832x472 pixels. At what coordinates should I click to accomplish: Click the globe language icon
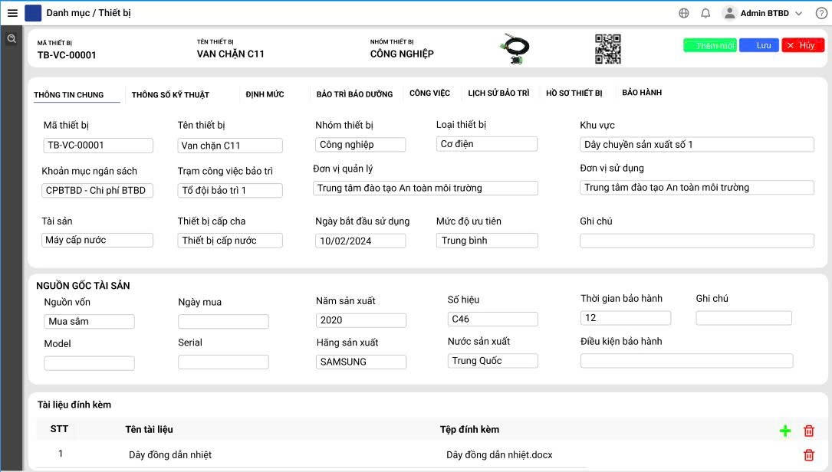point(684,13)
